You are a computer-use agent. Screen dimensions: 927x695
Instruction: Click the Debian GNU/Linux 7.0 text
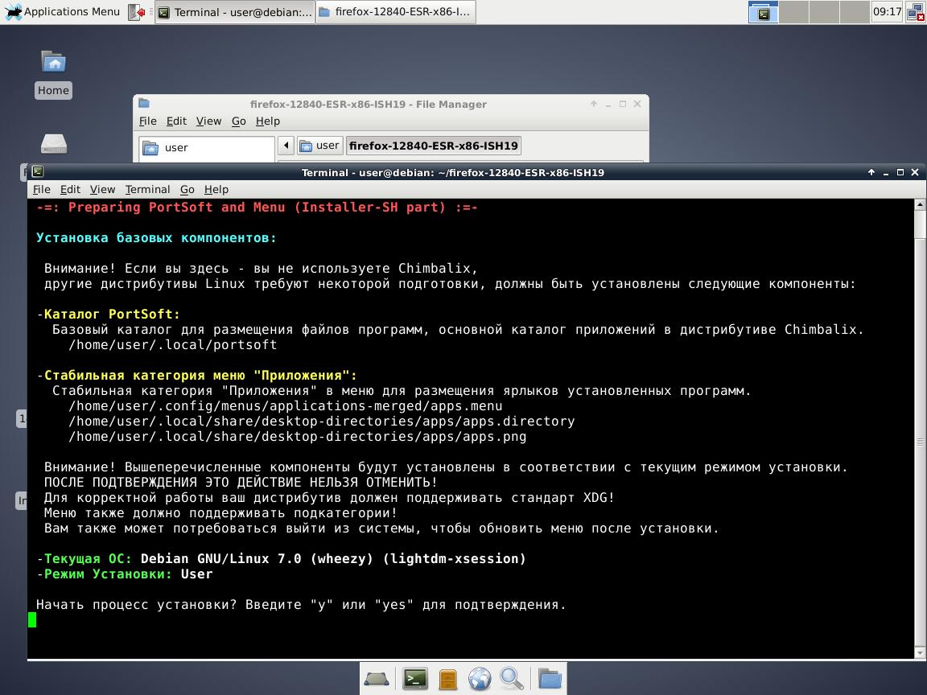(x=221, y=558)
